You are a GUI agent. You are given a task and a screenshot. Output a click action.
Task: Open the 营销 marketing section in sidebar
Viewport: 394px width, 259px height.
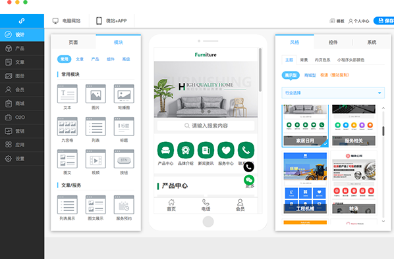coord(22,131)
